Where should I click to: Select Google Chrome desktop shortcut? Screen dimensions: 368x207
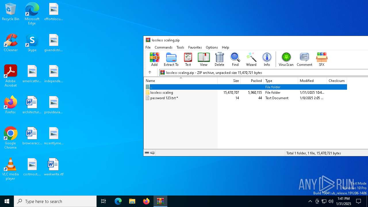pos(11,138)
